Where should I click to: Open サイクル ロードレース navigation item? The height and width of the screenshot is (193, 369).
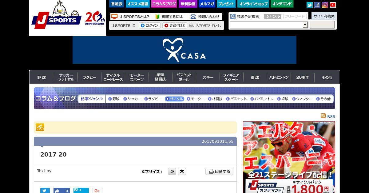pyautogui.click(x=113, y=78)
